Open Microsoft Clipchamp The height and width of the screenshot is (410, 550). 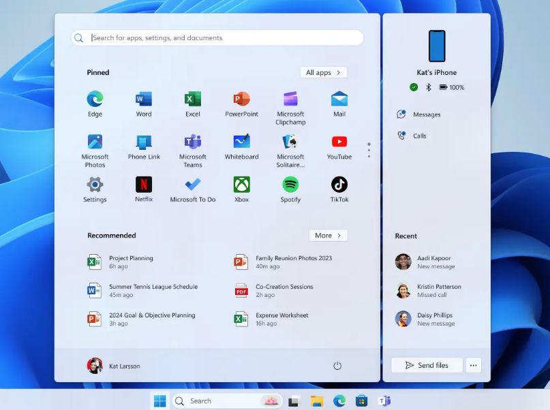290,108
